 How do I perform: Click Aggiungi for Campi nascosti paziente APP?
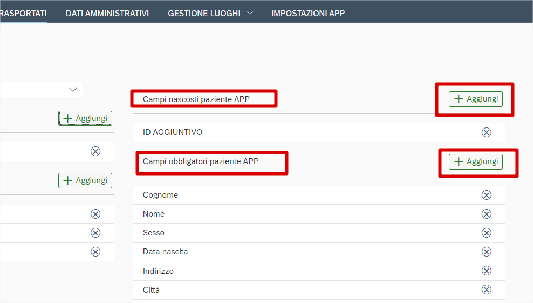point(475,99)
